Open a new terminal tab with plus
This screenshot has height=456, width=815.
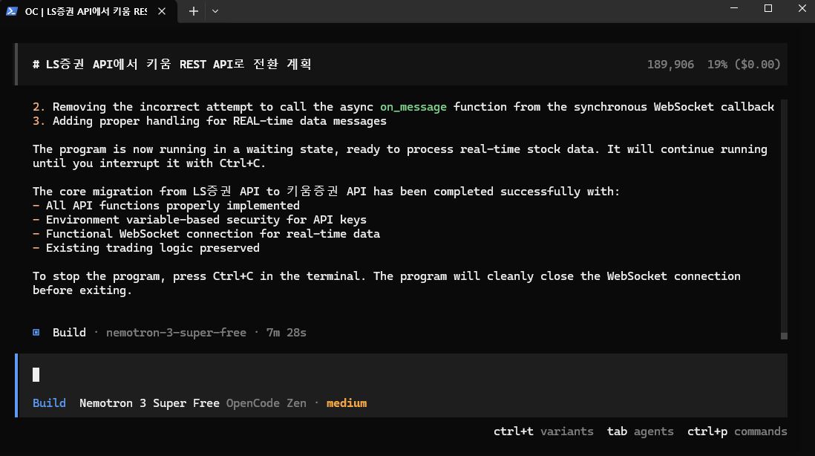pos(193,11)
